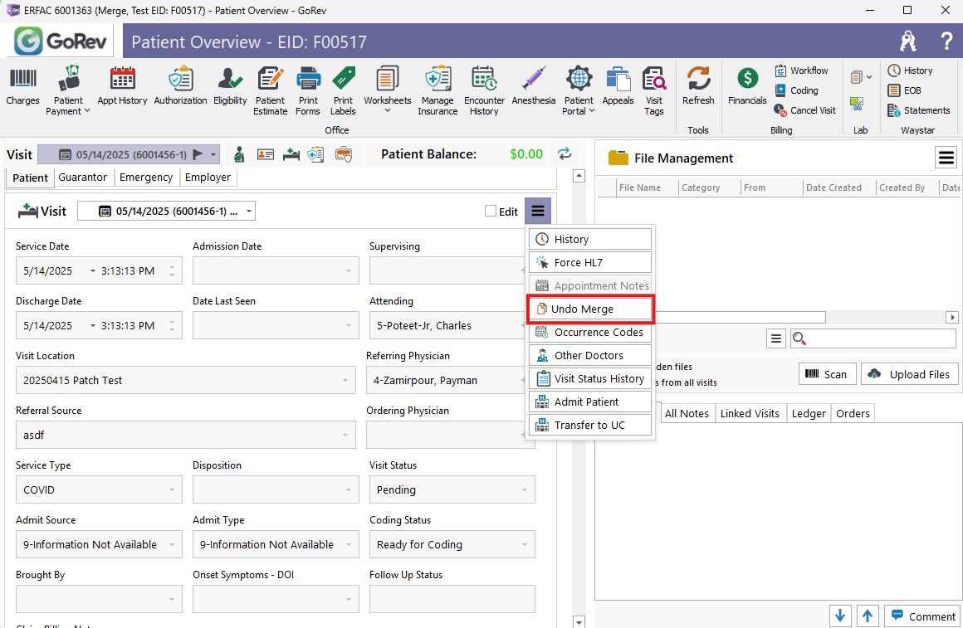Open the Anesthesia tool
The width and height of the screenshot is (963, 628).
(x=534, y=86)
